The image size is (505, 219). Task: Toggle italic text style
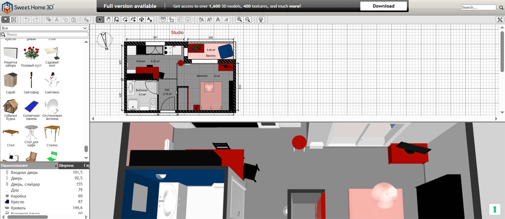227,20
